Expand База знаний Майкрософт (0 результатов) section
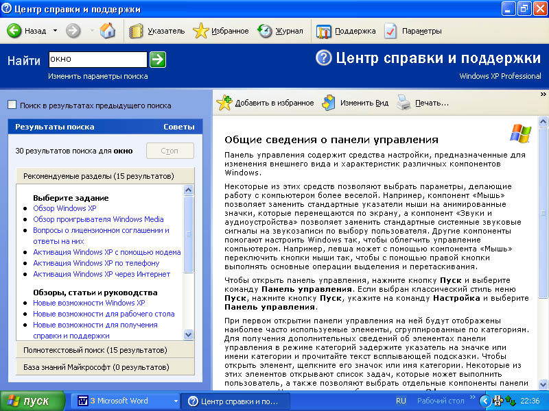This screenshot has height=411, width=549. [105, 367]
